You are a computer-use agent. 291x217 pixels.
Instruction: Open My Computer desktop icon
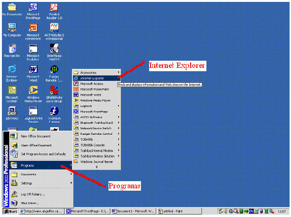coord(12,30)
